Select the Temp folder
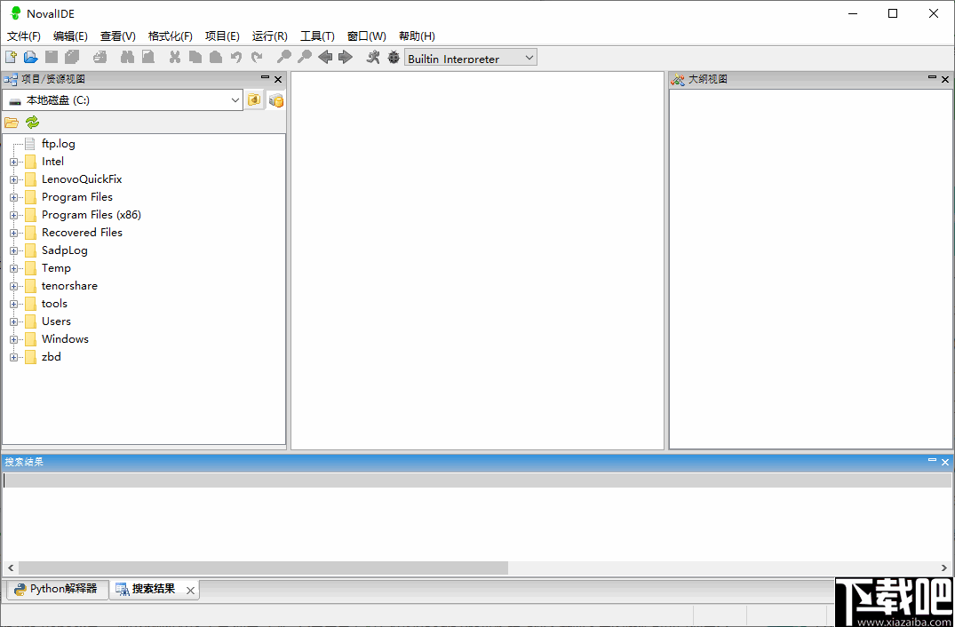The image size is (955, 627). (x=56, y=268)
